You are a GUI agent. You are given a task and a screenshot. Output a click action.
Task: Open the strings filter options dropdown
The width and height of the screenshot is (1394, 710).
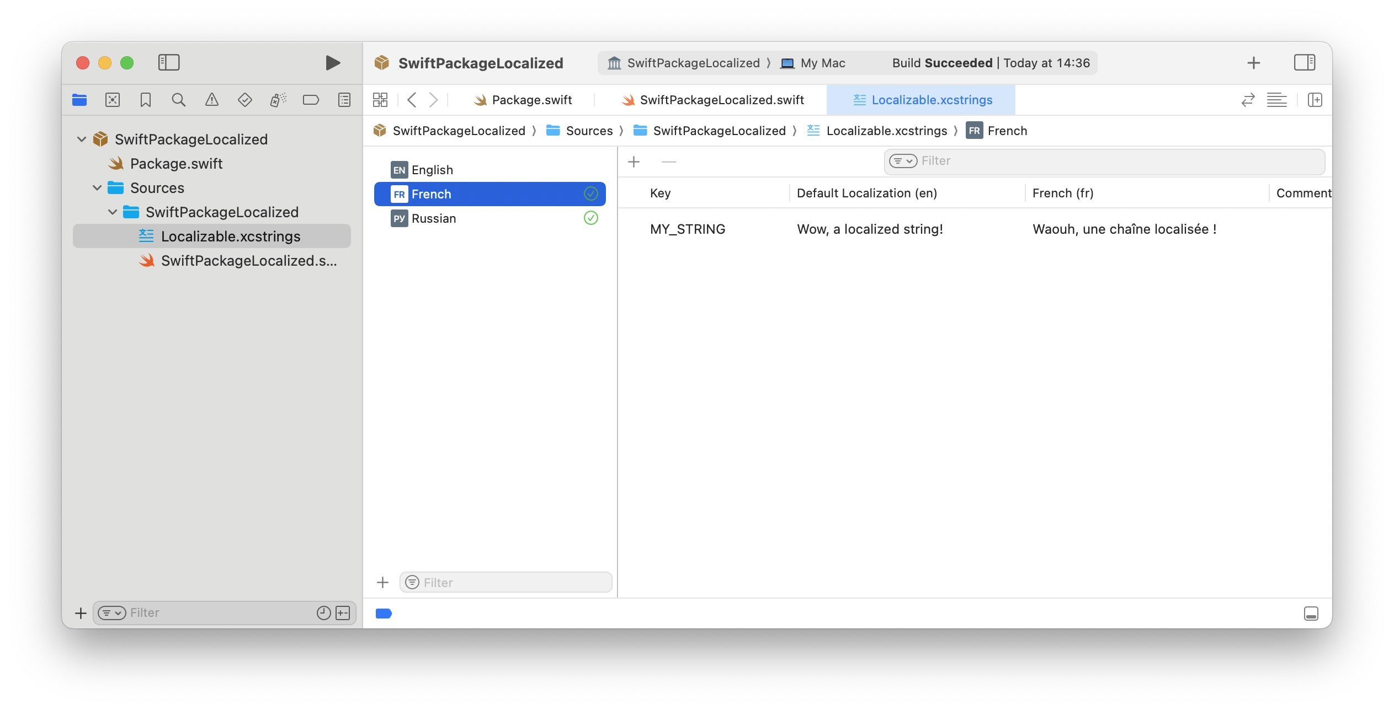coord(903,161)
